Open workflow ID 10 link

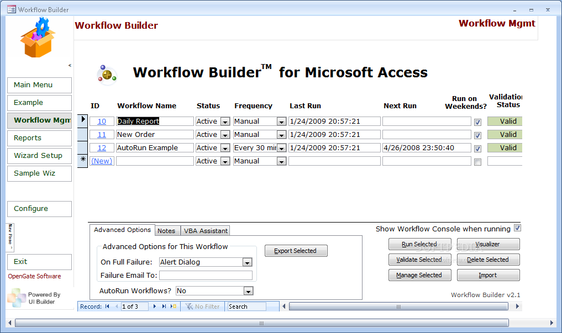click(x=102, y=121)
